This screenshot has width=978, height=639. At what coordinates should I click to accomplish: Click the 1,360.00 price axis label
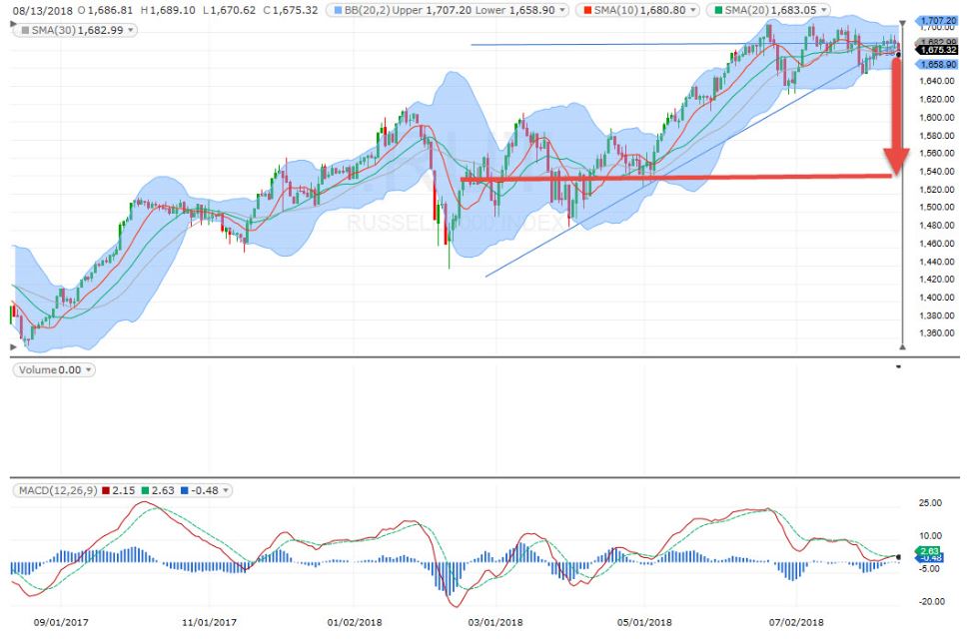pos(937,332)
